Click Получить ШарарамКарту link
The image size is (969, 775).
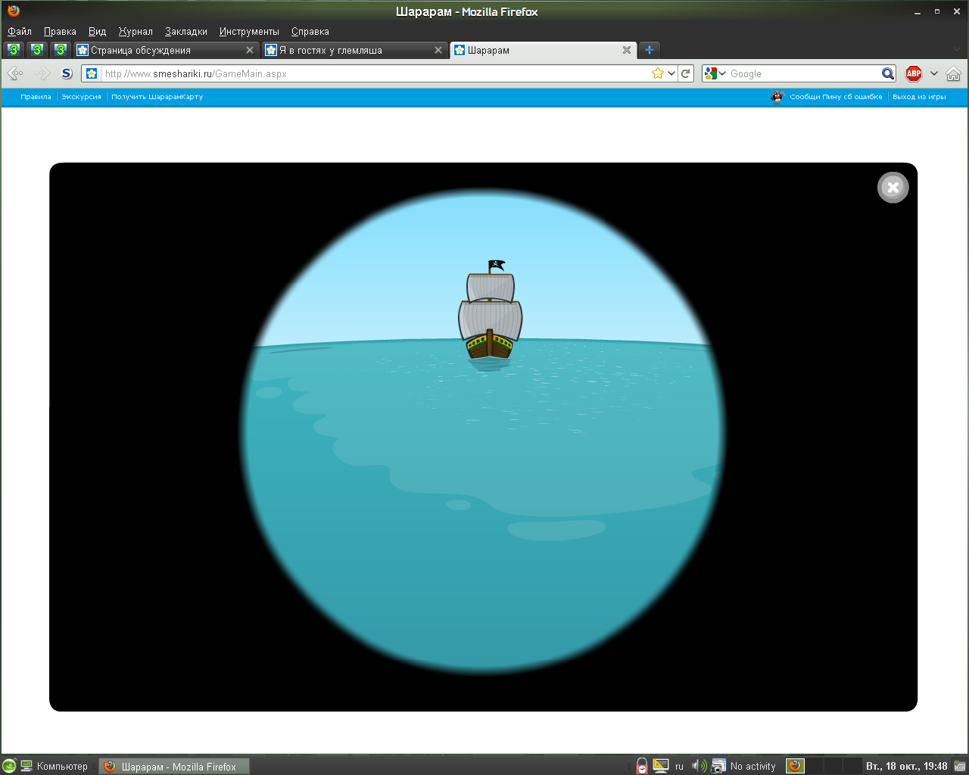click(x=157, y=97)
